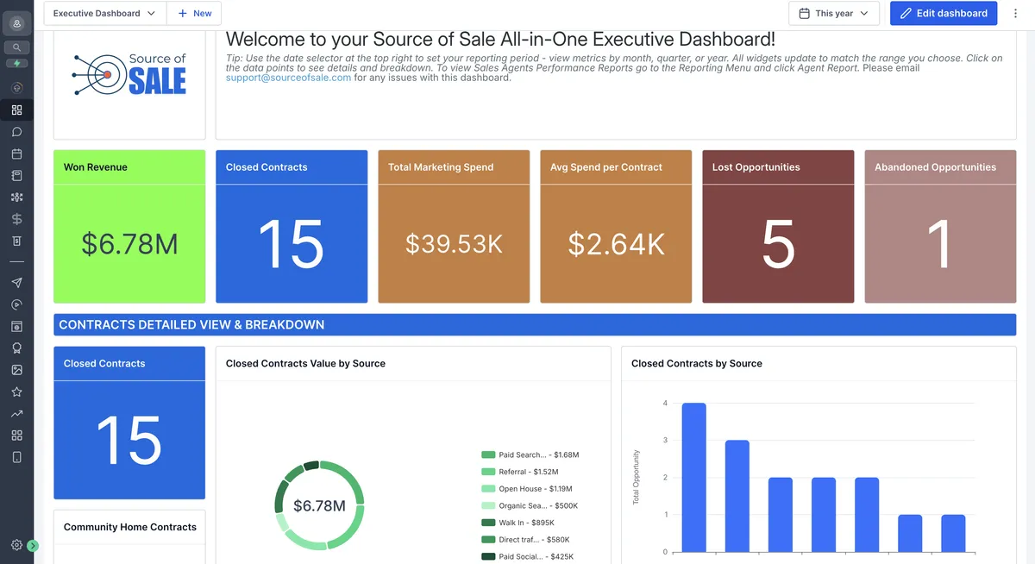This screenshot has height=564, width=1035.
Task: Open the launchpad arrow icon in sidebar
Action: pyautogui.click(x=16, y=88)
